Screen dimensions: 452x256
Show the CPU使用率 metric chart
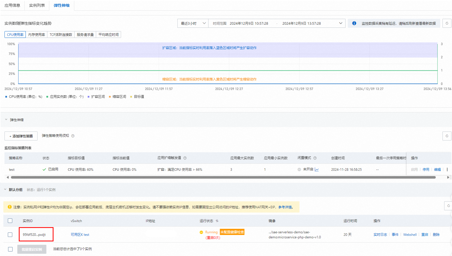pos(15,34)
